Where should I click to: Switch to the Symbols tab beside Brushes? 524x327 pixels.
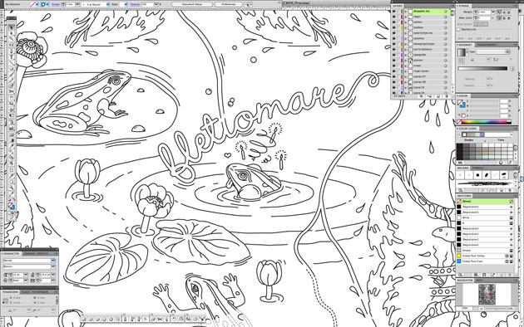pyautogui.click(x=477, y=168)
